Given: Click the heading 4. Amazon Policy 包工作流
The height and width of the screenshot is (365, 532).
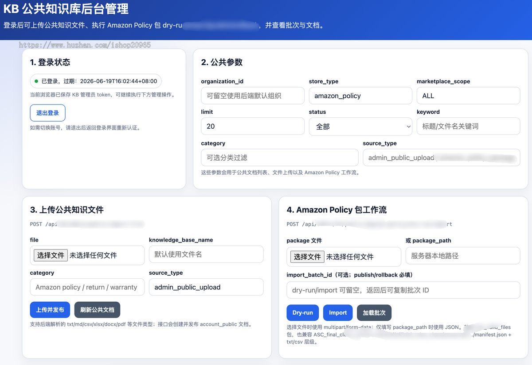Looking at the screenshot, I should point(337,210).
